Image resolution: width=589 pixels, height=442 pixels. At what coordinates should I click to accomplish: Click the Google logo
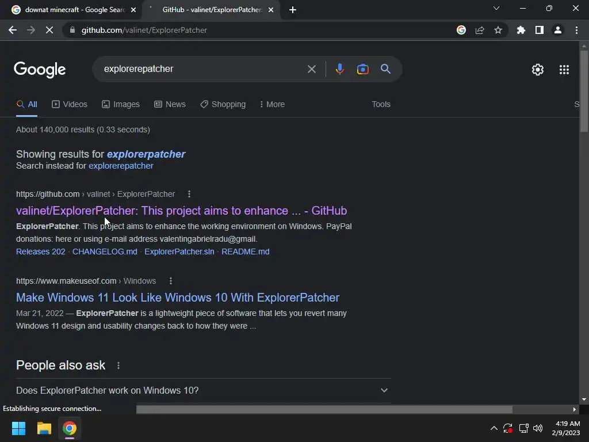(x=40, y=70)
